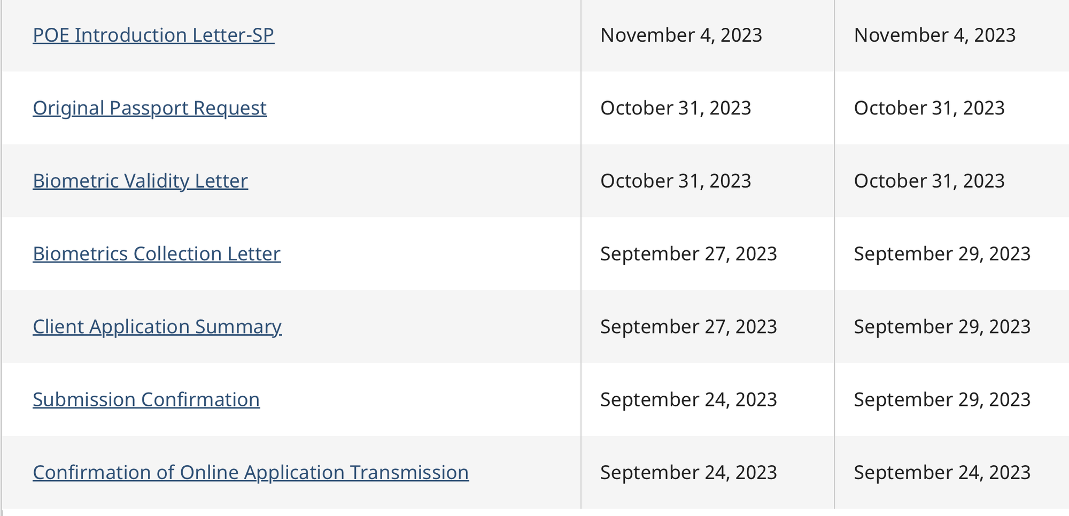This screenshot has width=1069, height=516.
Task: Select September 27 date for Biometrics Collection Letter
Action: click(688, 254)
